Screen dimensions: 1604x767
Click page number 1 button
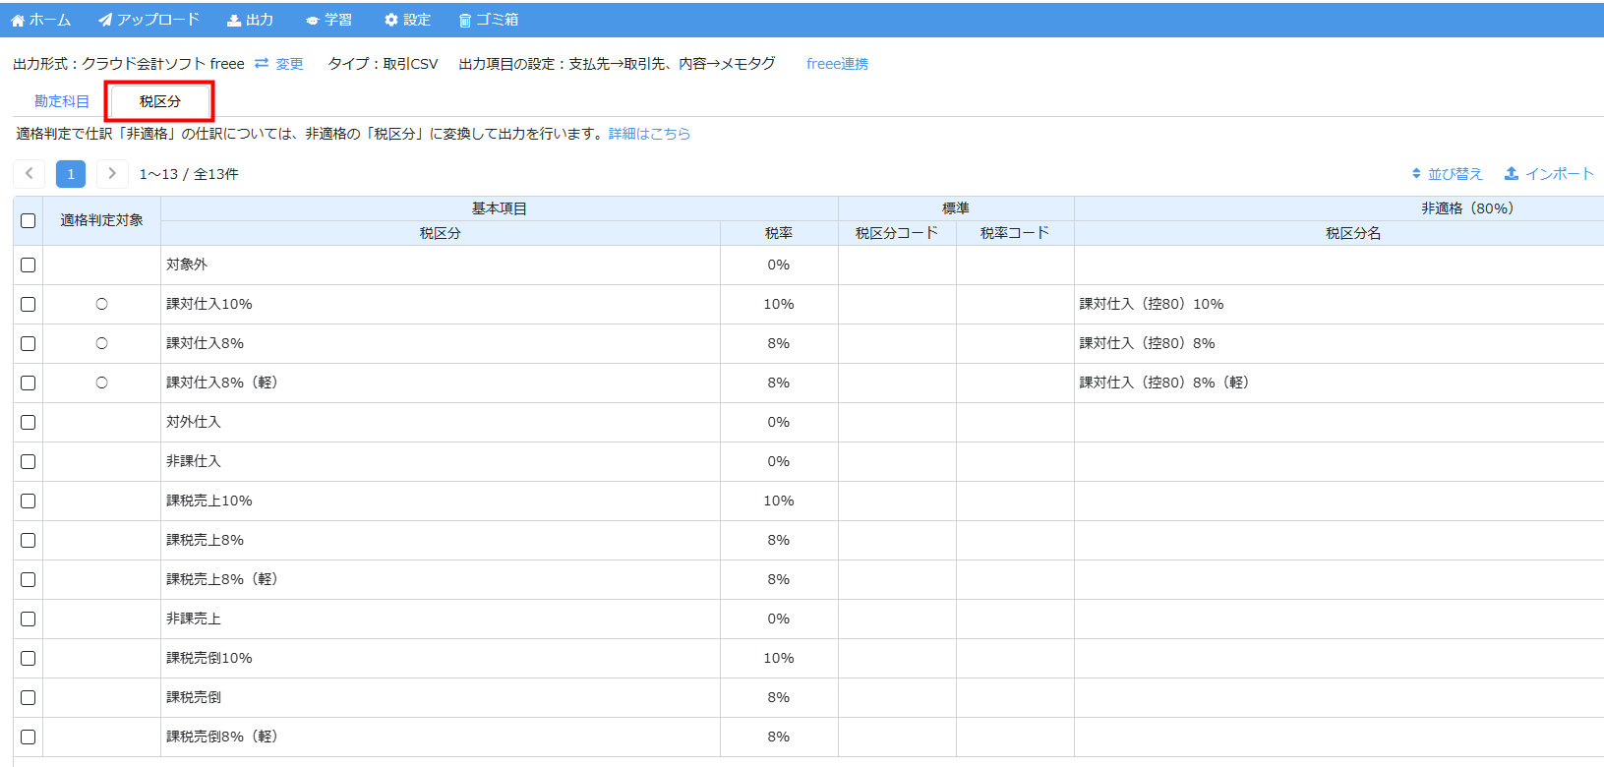(x=71, y=174)
